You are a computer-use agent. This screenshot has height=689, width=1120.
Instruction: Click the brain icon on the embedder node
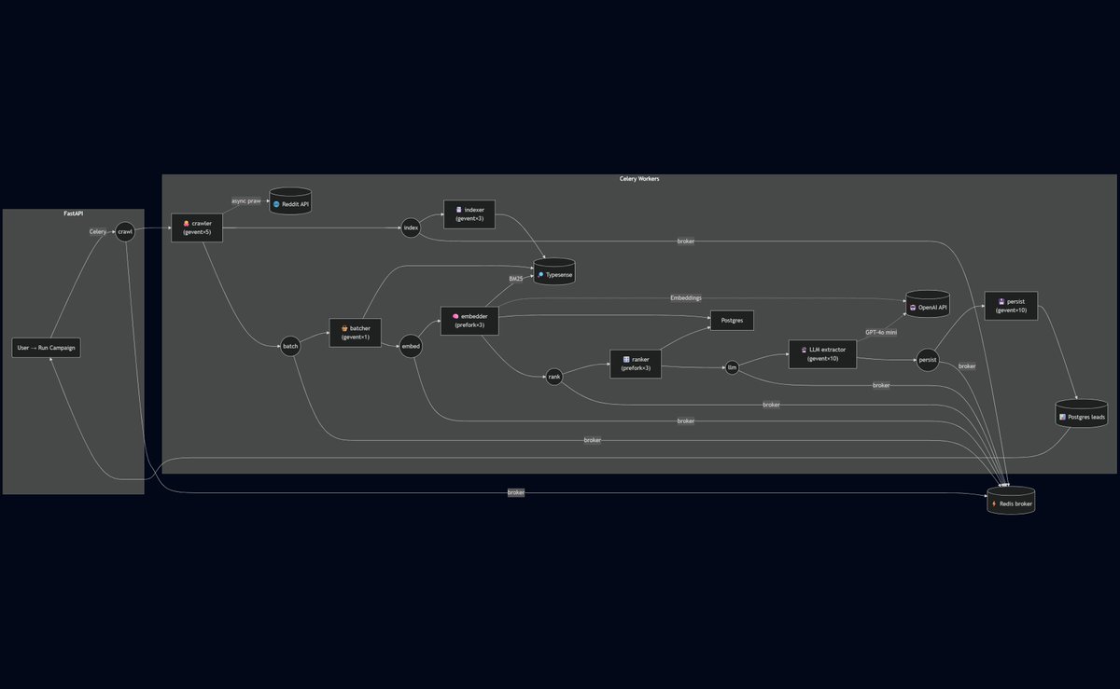pos(455,316)
